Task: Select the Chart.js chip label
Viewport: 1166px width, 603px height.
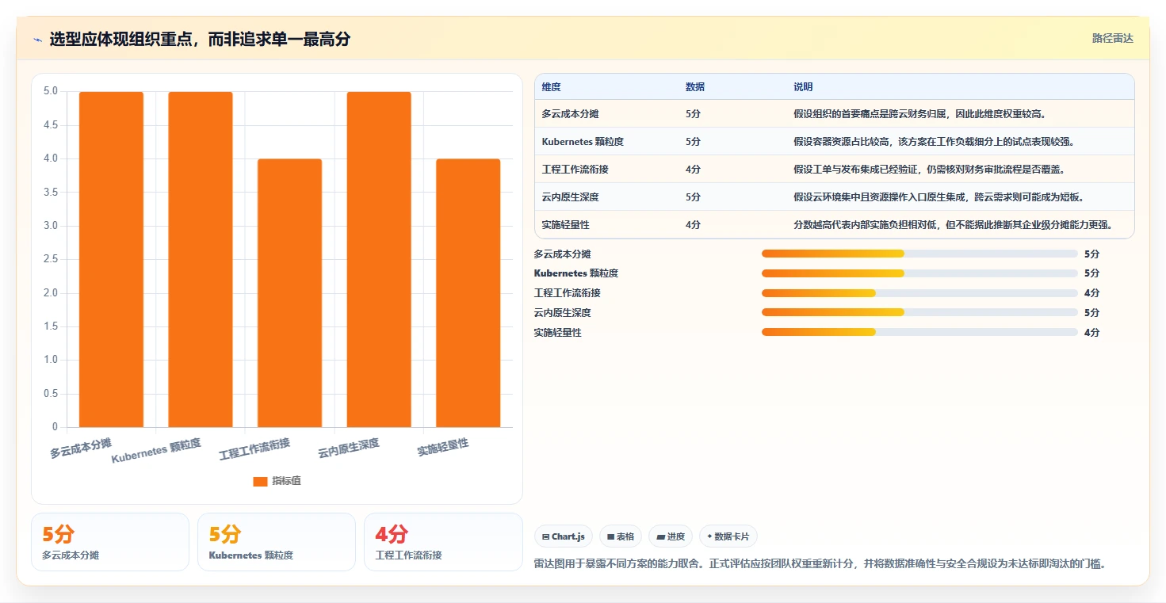Action: tap(568, 537)
